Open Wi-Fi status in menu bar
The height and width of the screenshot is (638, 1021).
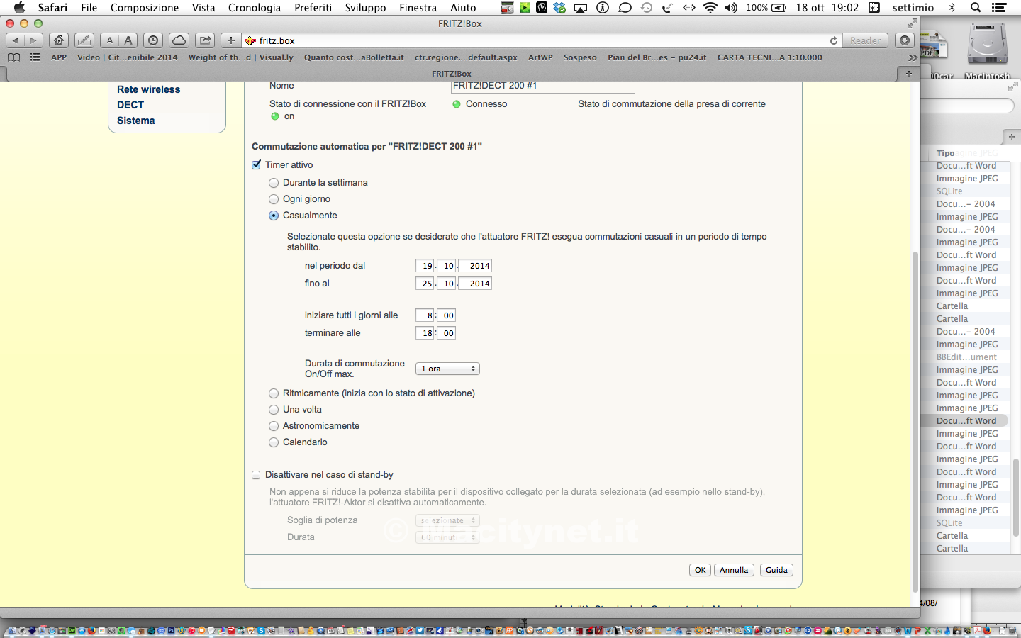[x=710, y=8]
